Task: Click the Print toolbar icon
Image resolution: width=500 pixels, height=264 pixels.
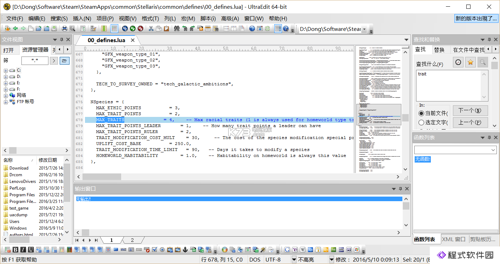Action: click(65, 29)
